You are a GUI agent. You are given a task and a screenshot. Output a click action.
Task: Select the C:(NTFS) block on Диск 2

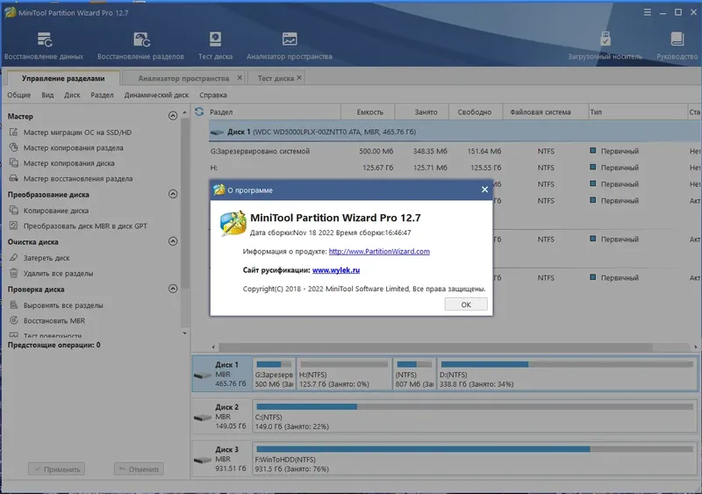pos(475,417)
